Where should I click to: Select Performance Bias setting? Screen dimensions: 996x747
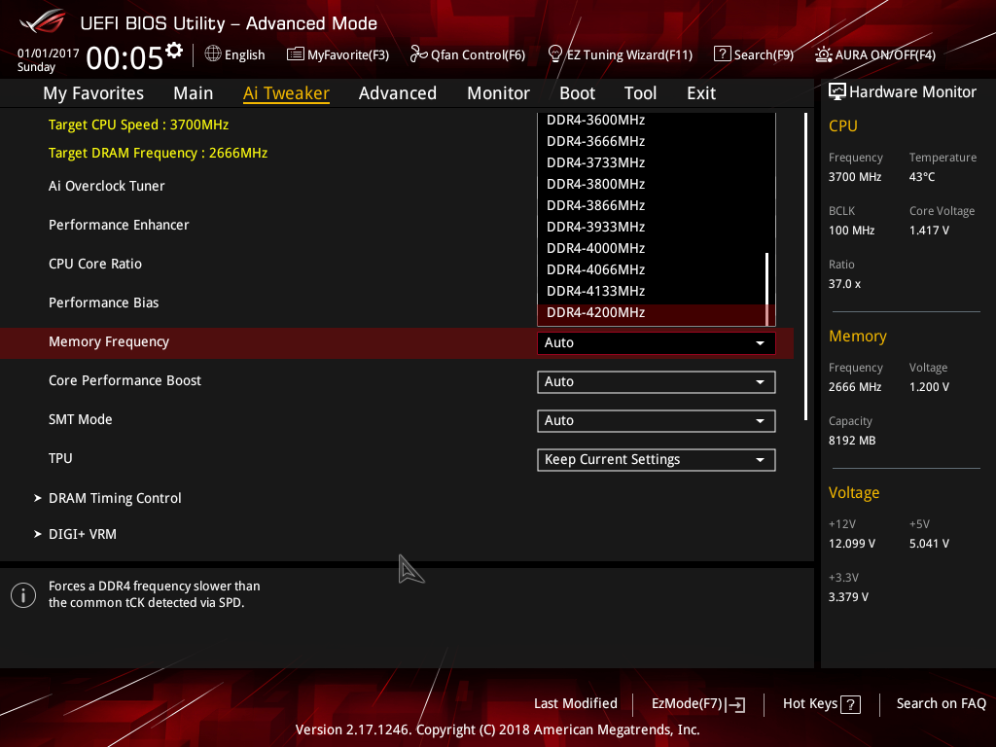(103, 302)
